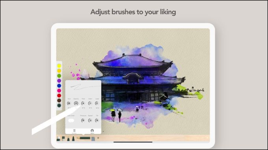The width and height of the screenshot is (268, 150).
Task: Toggle the Auto Color switch
Action: pyautogui.click(x=71, y=121)
